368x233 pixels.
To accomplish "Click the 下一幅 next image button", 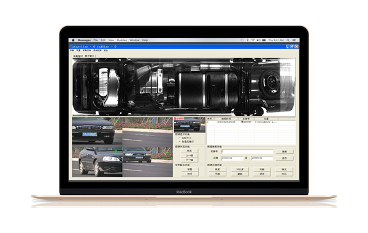I will 190,160.
